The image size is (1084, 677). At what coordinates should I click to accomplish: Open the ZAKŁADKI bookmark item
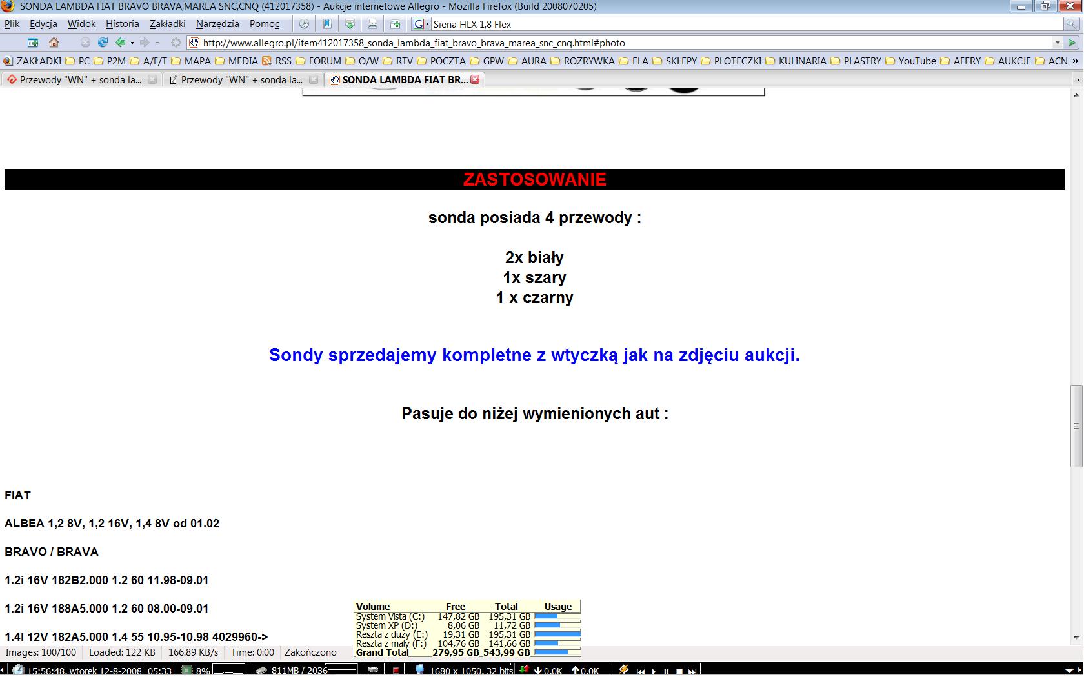32,61
